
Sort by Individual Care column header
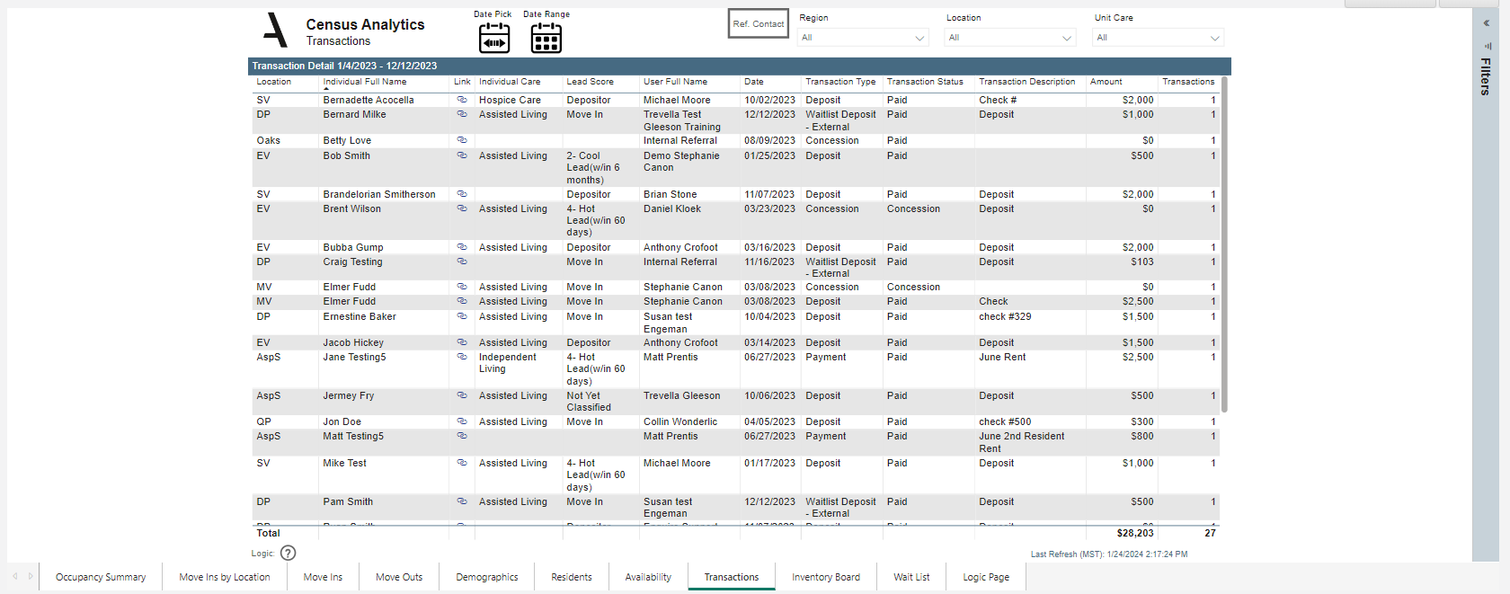(x=510, y=82)
